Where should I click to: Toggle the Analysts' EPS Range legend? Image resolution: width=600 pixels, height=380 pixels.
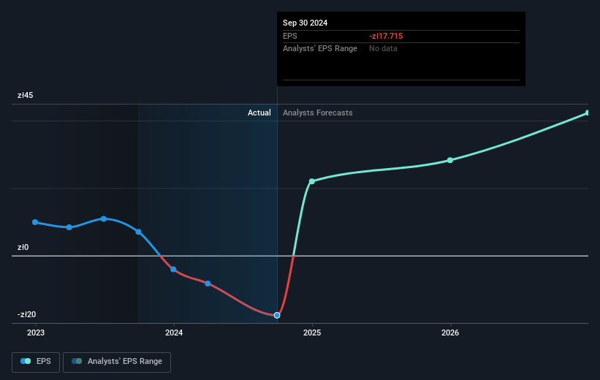[x=117, y=362]
